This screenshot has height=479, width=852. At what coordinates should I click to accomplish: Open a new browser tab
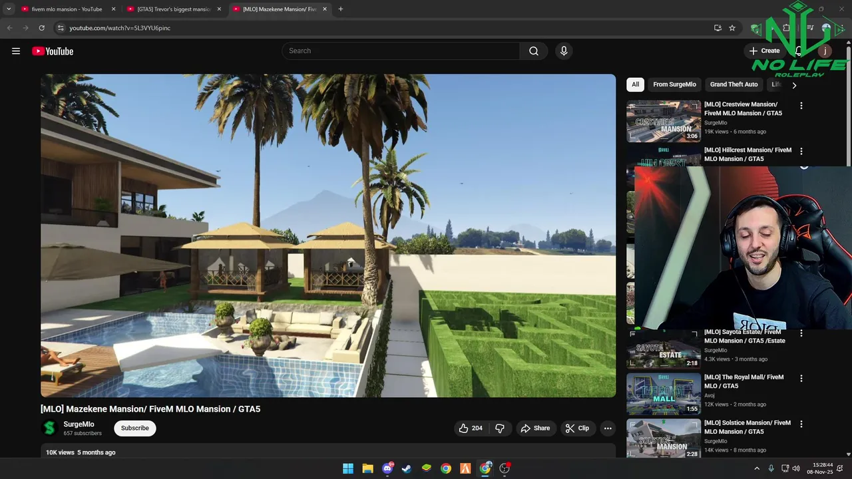(x=341, y=9)
